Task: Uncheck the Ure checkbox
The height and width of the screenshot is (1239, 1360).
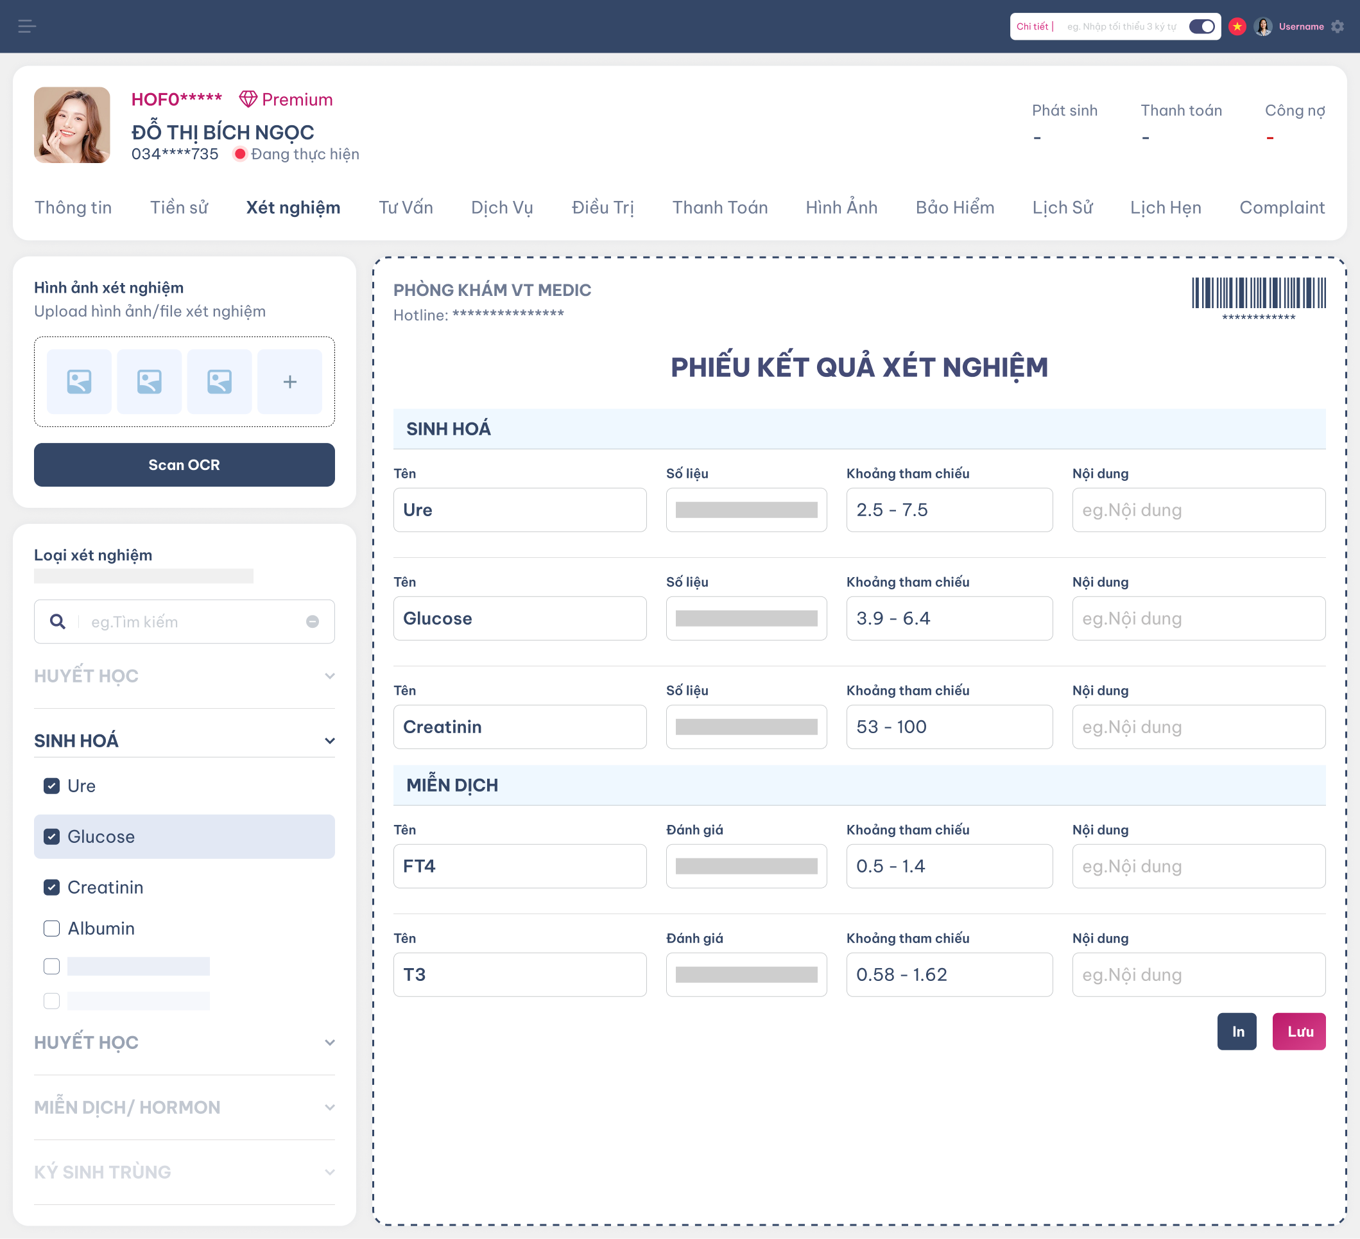Action: click(x=52, y=786)
